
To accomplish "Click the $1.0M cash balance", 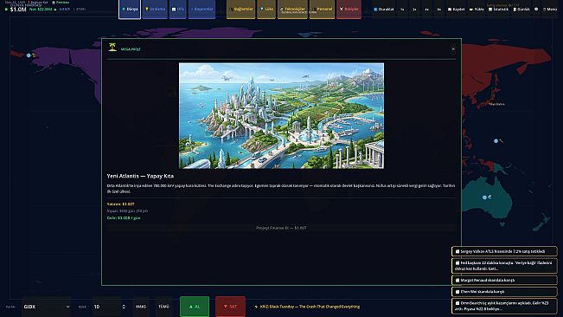I will (18, 10).
